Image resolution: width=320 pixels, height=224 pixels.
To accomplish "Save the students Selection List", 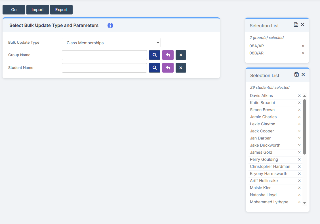I will 296,75.
